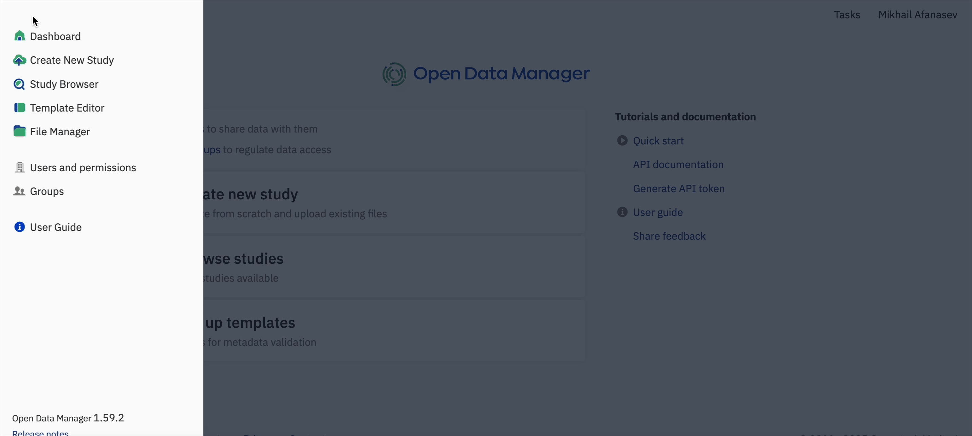Go to Study Browser in the sidebar
The height and width of the screenshot is (436, 972).
tap(64, 84)
